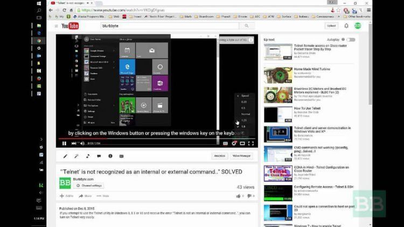Open the Web bookmarks folder
The width and height of the screenshot is (404, 227).
114,17
